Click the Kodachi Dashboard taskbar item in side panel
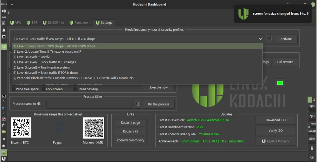 (x=4, y=47)
